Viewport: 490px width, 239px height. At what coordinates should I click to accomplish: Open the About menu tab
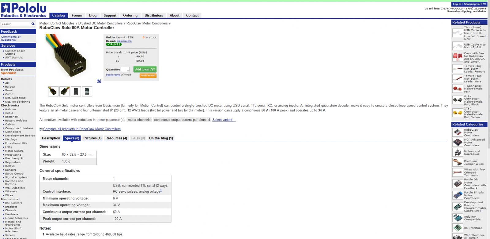175,15
